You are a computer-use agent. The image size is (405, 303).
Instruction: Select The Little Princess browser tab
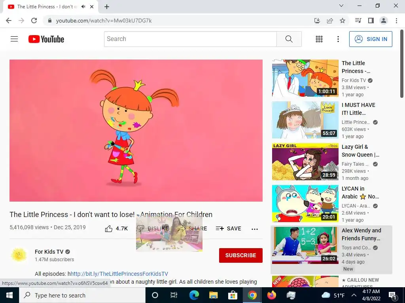[x=51, y=7]
